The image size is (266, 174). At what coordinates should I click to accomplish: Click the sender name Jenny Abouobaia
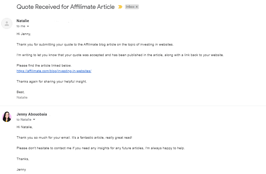(32, 114)
